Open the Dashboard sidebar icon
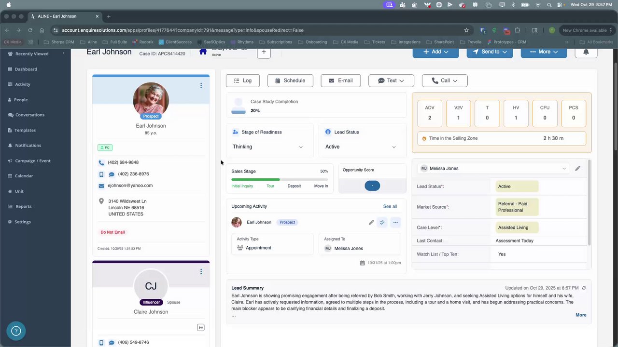 [10, 69]
